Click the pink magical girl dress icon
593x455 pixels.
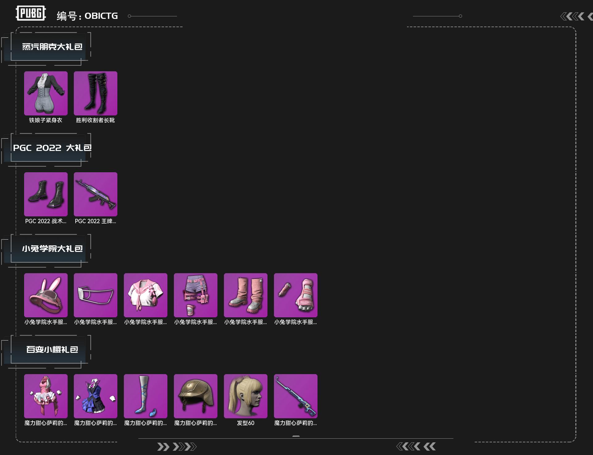[46, 396]
